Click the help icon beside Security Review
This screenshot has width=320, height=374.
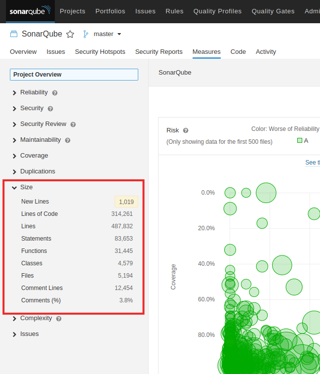[73, 125]
